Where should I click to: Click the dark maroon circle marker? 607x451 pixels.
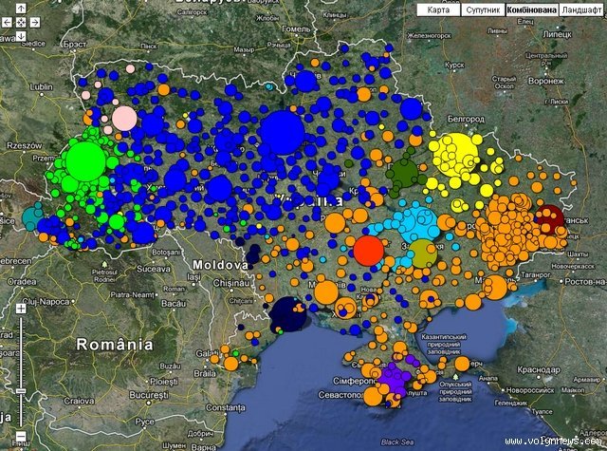[x=549, y=216]
